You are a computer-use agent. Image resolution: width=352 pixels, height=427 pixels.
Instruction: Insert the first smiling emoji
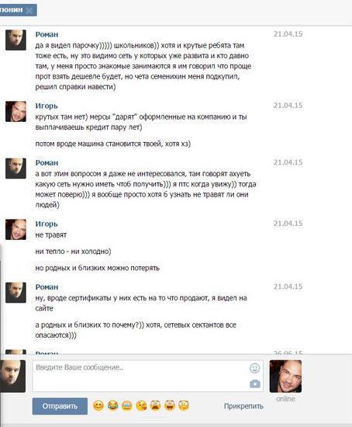(x=98, y=405)
